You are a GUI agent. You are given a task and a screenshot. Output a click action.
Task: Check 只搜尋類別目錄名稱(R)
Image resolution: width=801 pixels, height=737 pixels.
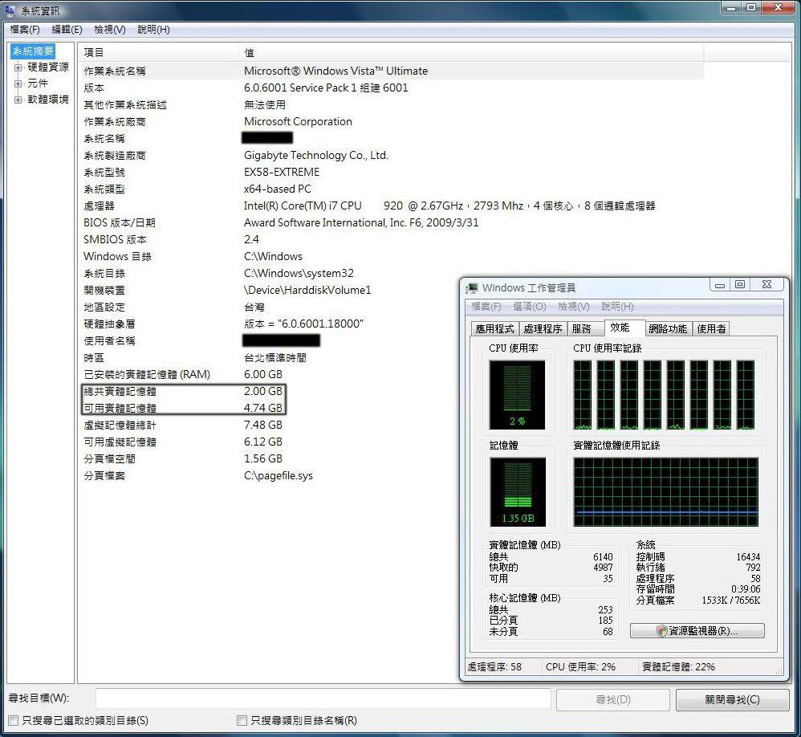pyautogui.click(x=242, y=721)
